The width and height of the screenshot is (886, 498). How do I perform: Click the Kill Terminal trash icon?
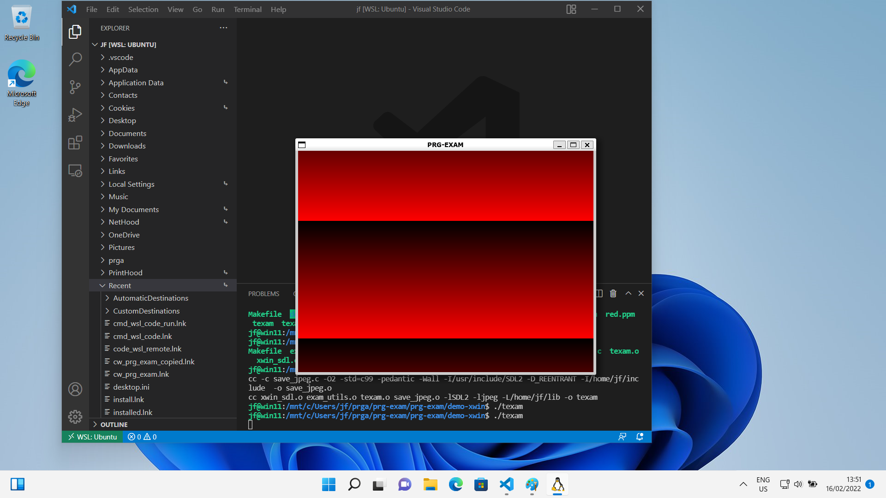(613, 294)
